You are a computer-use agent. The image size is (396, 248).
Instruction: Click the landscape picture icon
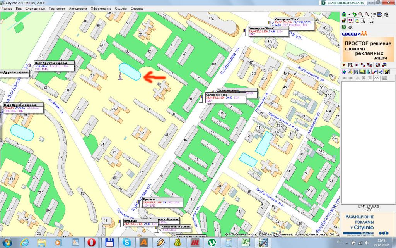tap(362, 72)
